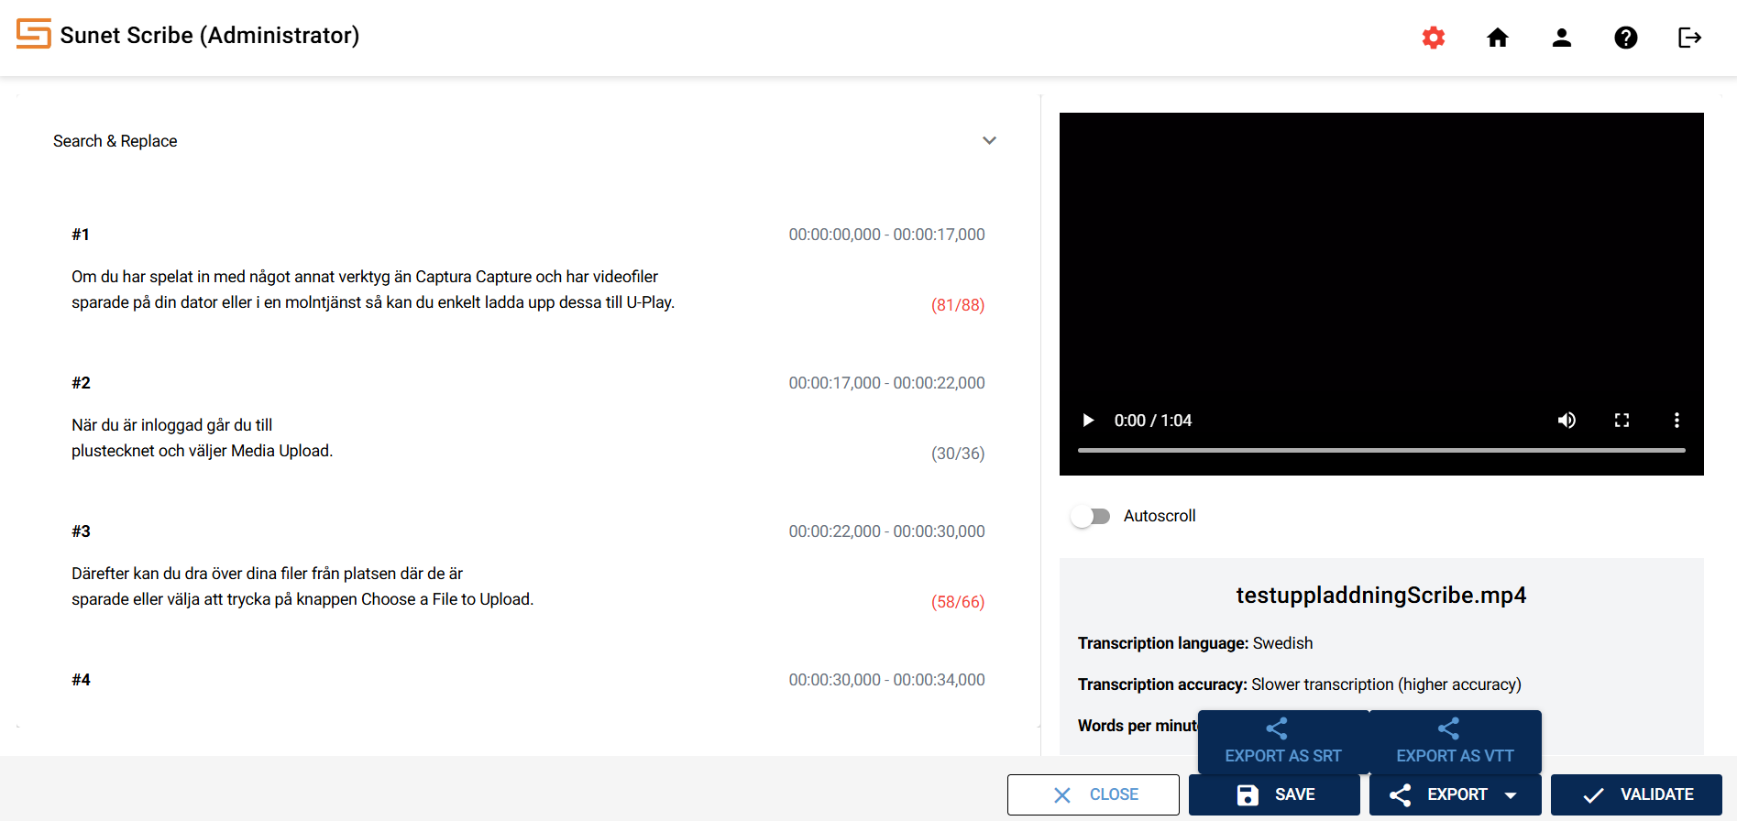Expand the Search & Replace panel
This screenshot has height=821, width=1737.
point(989,141)
